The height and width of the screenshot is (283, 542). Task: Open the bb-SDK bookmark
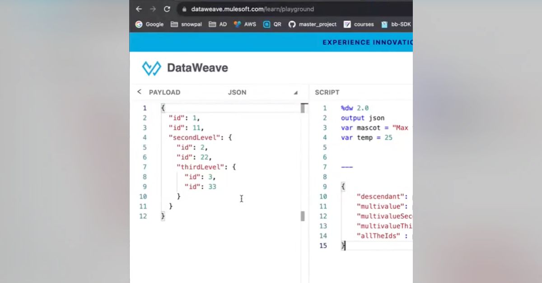click(x=395, y=24)
